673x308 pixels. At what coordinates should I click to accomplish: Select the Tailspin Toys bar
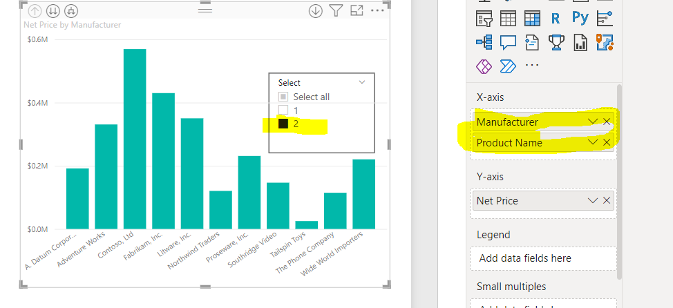307,225
